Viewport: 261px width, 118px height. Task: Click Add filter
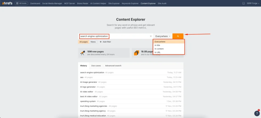[105, 42]
